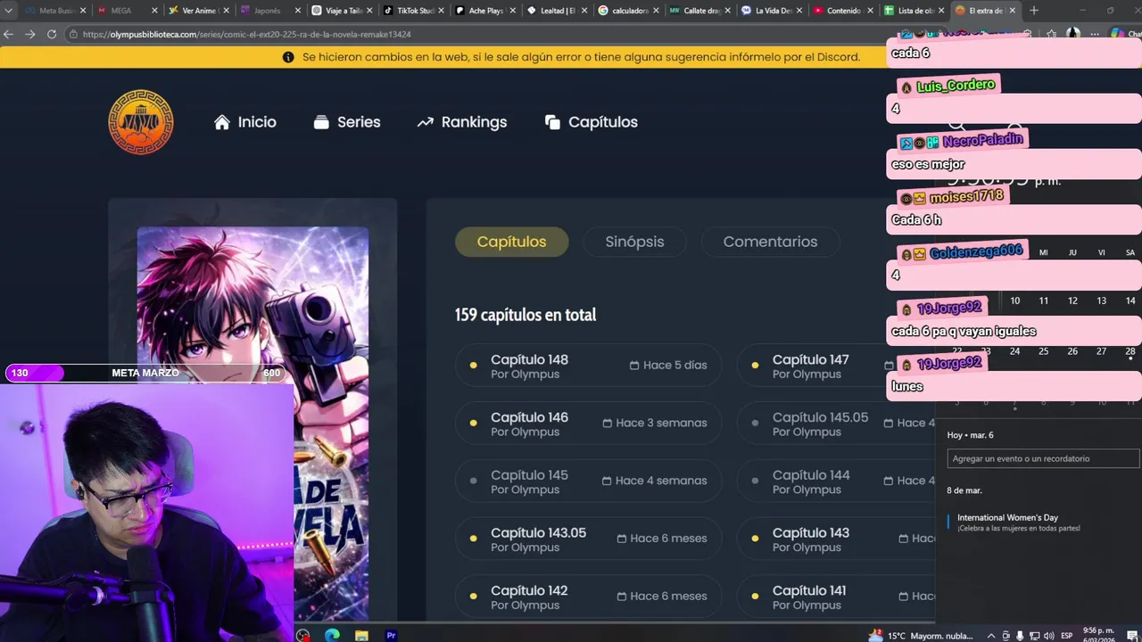Open Capítulo 143.05 entry

588,539
